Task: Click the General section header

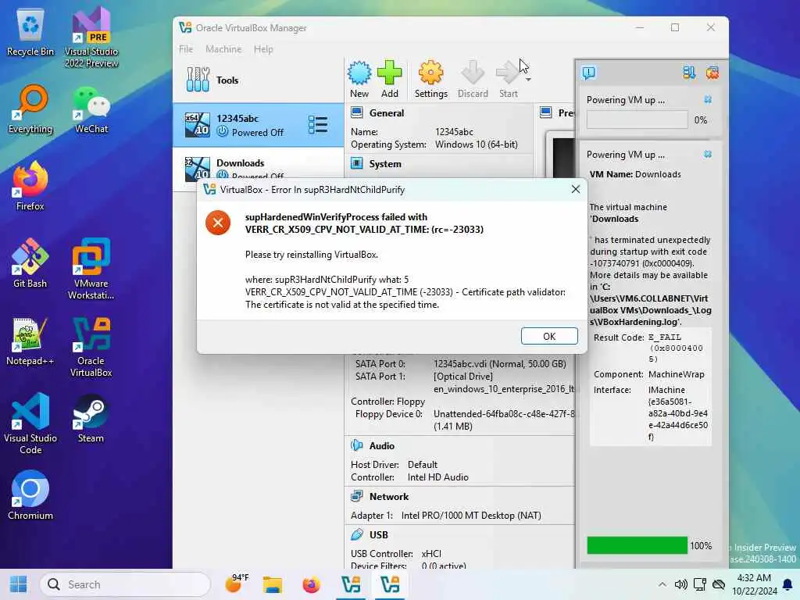Action: coord(386,112)
